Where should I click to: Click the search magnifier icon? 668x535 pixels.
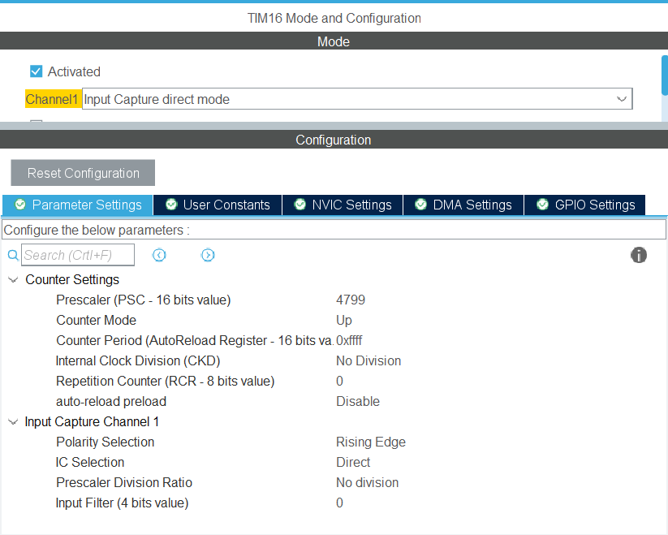[13, 255]
